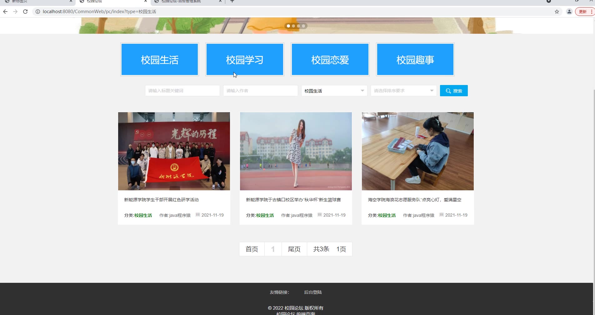The width and height of the screenshot is (595, 315).
Task: Click the author on basketball post
Action: [297, 215]
